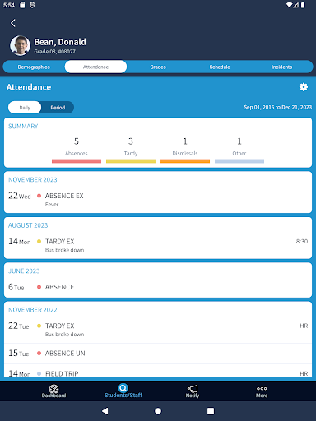The height and width of the screenshot is (421, 316).
Task: Open Notify megaphone in bottom navigation
Action: coord(193,391)
